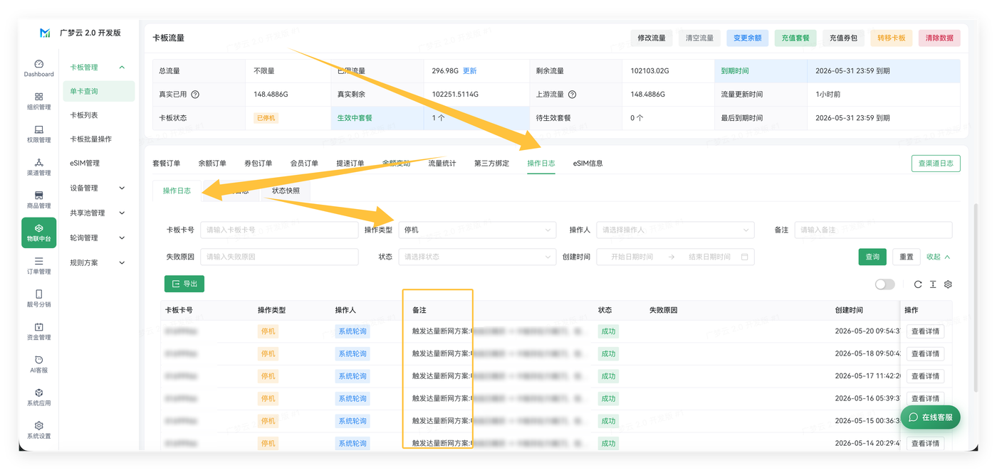Screen dimensions: 997x470
Task: Click the 变更余额 button
Action: (x=747, y=38)
